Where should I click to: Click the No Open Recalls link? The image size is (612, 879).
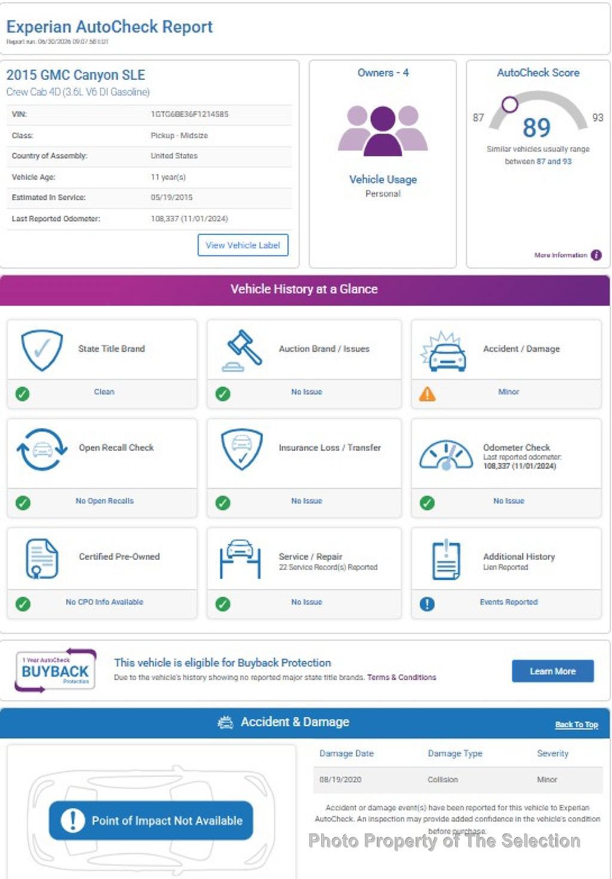(x=105, y=501)
